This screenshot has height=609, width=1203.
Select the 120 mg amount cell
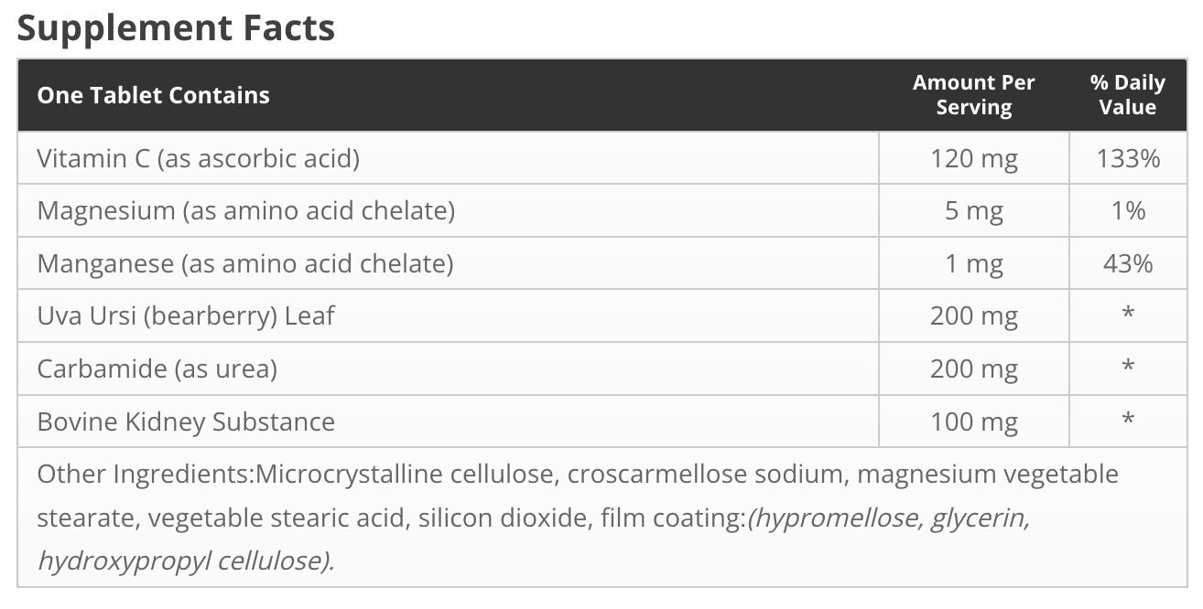pos(973,159)
